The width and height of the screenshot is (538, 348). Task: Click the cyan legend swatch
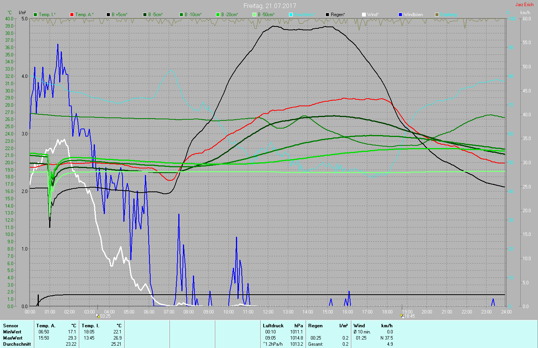tap(291, 15)
